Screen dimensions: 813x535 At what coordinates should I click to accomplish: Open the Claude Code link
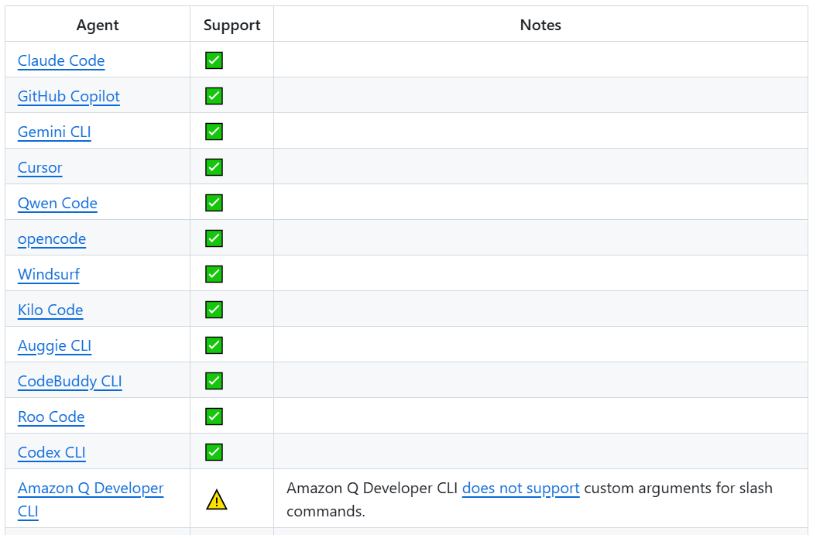pos(60,60)
